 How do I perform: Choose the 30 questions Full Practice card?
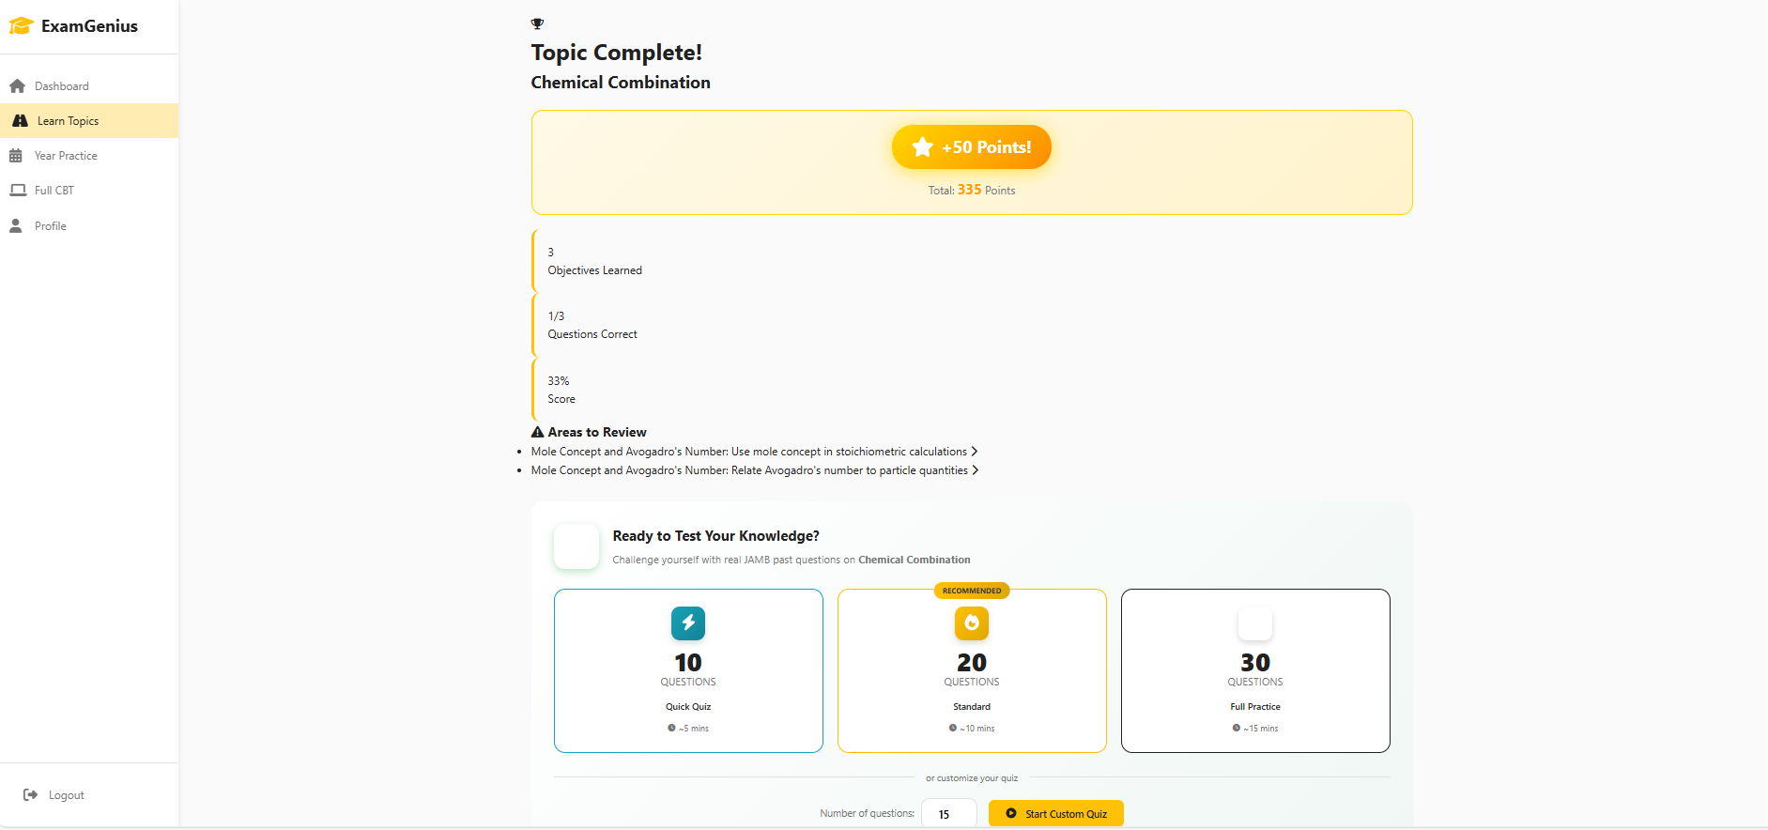(1255, 670)
